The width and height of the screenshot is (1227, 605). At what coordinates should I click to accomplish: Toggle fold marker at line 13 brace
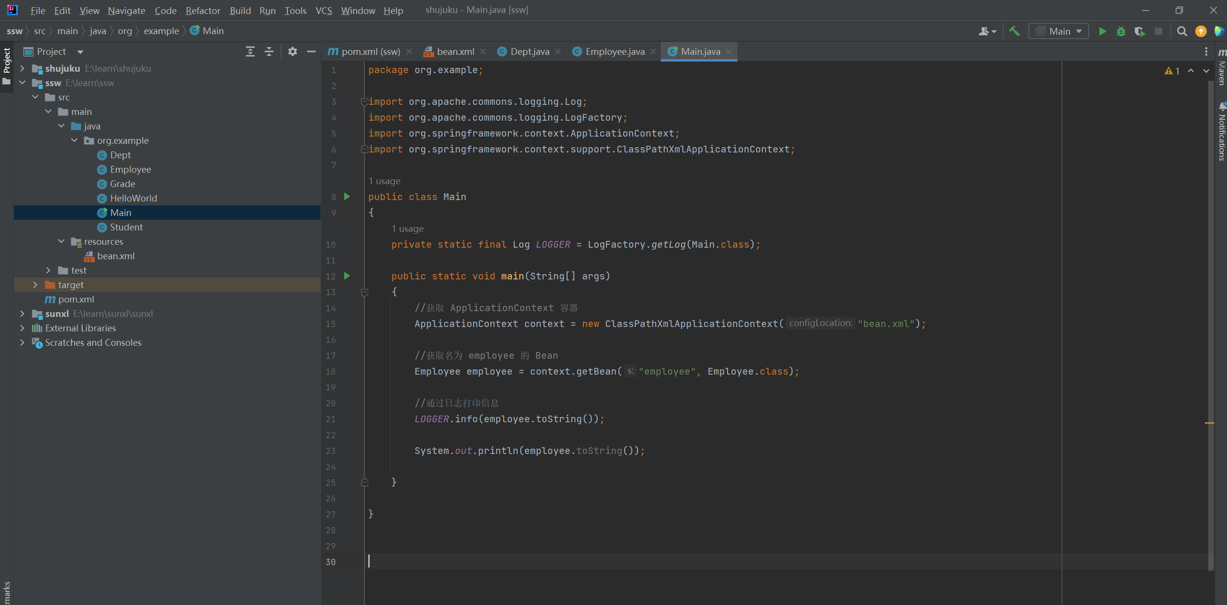[364, 292]
